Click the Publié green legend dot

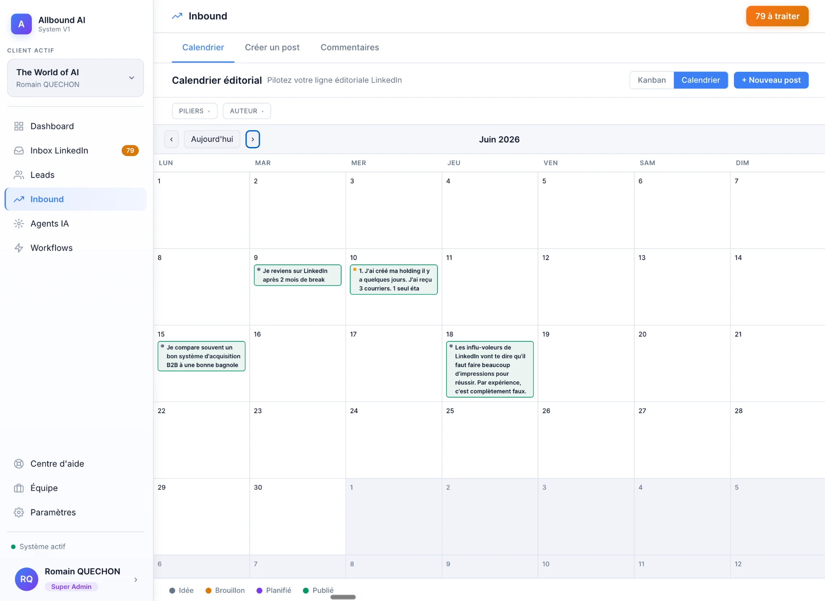click(306, 591)
